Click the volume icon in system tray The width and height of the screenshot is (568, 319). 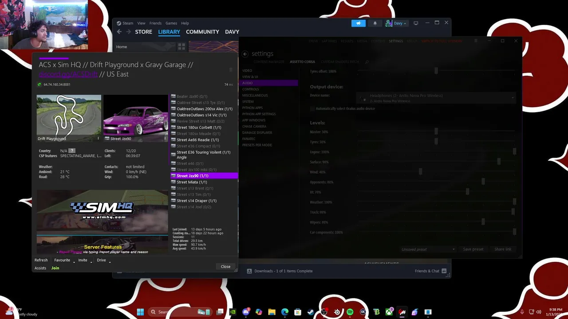click(538, 312)
